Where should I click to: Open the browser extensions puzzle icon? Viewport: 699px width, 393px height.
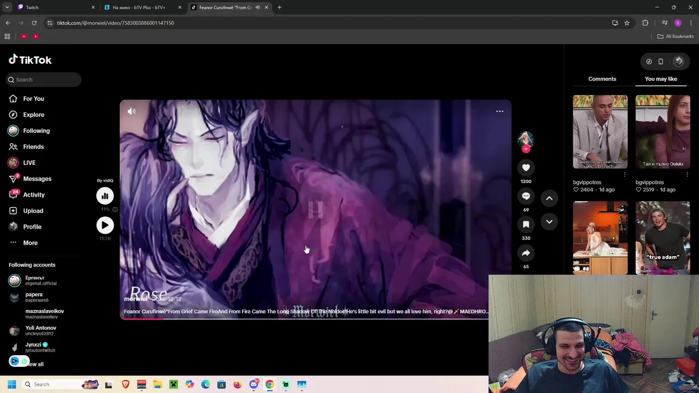[x=645, y=23]
